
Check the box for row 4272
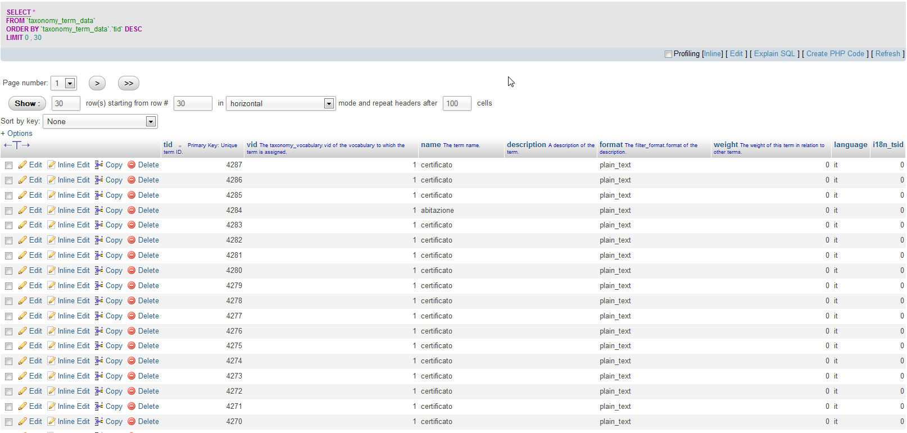(8, 391)
